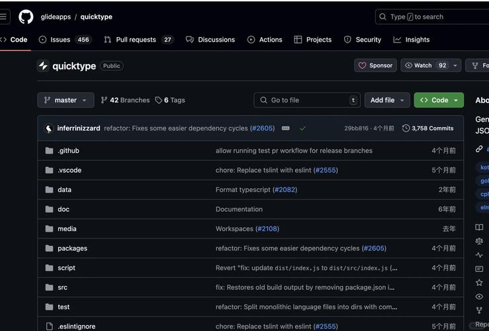View the commit status check mark

(x=302, y=128)
